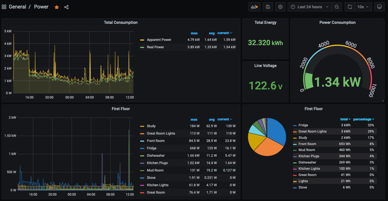Change Great Room color in graph legend
388x201 pixels.
pyautogui.click(x=142, y=192)
